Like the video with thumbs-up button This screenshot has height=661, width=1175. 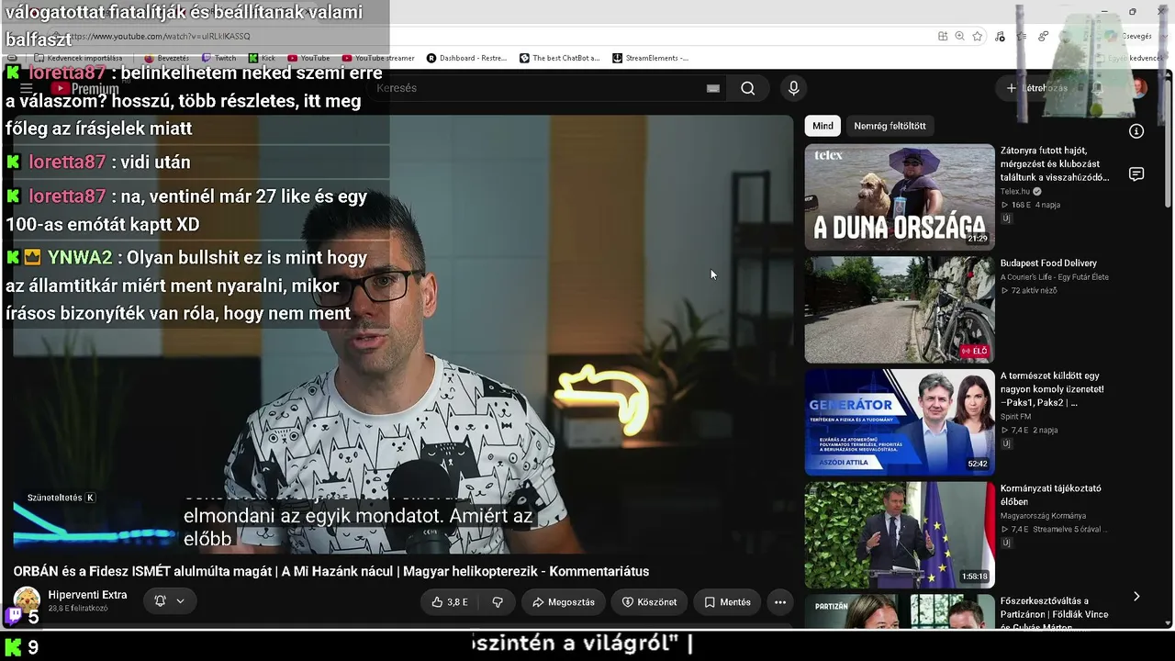coord(449,602)
